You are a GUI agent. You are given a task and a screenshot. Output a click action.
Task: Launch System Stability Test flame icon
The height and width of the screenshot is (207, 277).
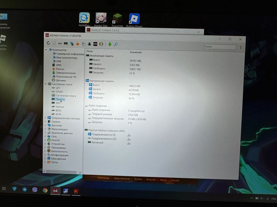[x=77, y=44]
